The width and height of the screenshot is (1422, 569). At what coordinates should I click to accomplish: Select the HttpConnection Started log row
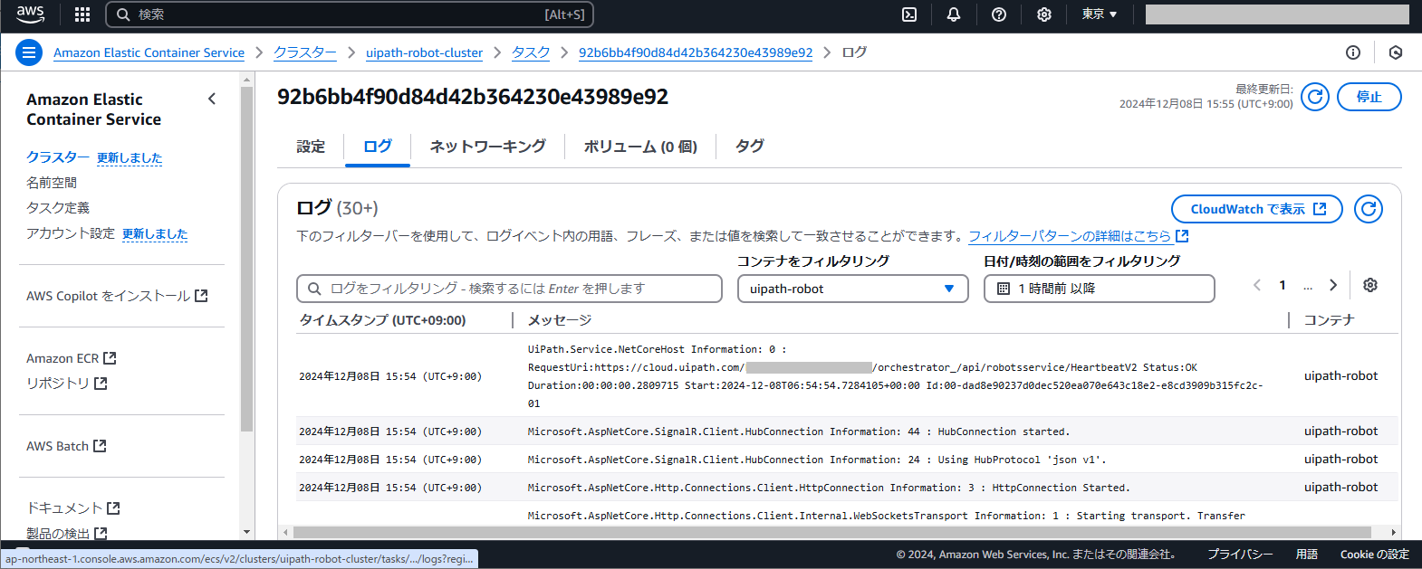847,488
